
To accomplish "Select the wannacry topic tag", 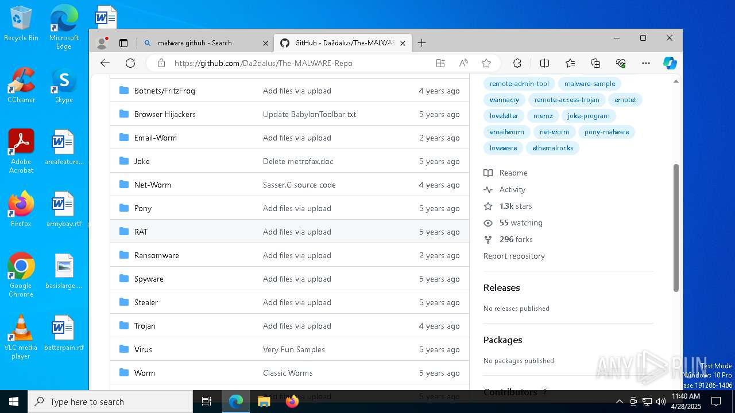I will pyautogui.click(x=504, y=100).
